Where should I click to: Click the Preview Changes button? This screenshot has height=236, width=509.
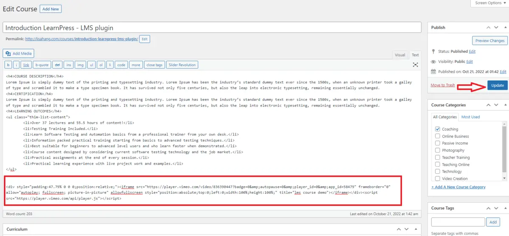490,41
